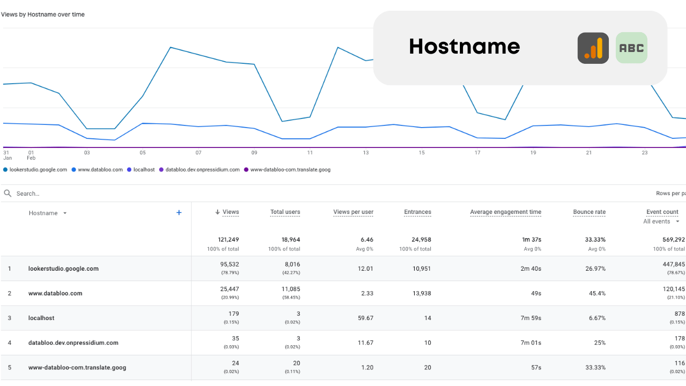
Task: Sort by Average engagement time column
Action: pyautogui.click(x=505, y=212)
